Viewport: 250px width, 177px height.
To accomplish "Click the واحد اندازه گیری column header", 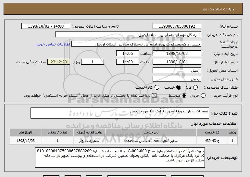I will point(89,133).
